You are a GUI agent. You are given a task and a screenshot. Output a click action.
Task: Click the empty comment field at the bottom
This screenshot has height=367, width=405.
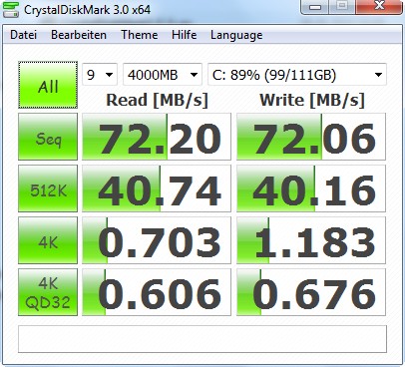coord(202,339)
